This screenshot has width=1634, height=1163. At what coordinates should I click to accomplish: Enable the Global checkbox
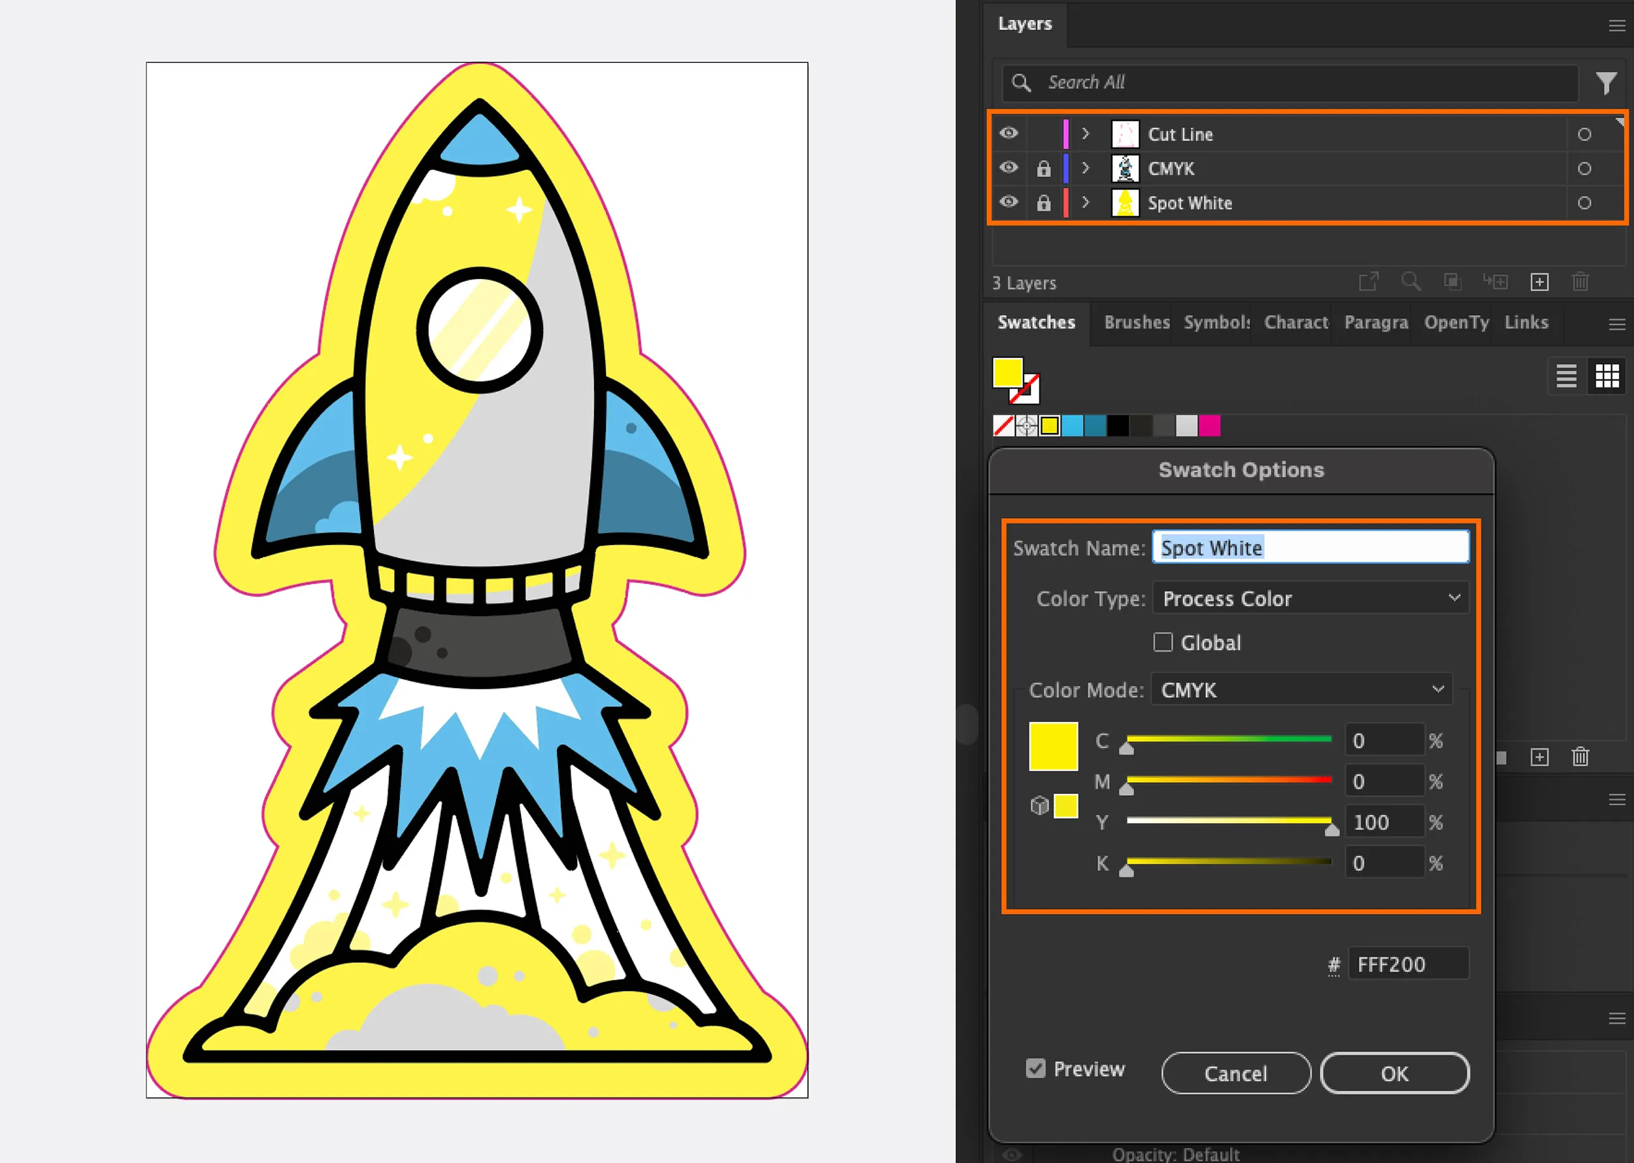click(1163, 642)
